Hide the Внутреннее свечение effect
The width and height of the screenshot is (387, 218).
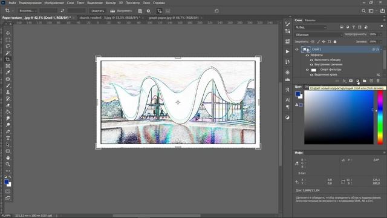(311, 65)
